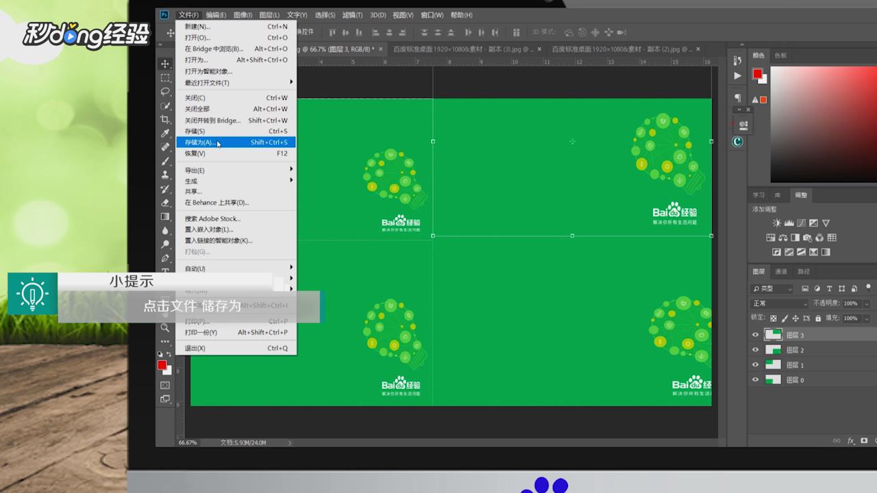Viewport: 877px width, 493px height.
Task: Click toolbar foreground red color swatch
Action: (162, 365)
